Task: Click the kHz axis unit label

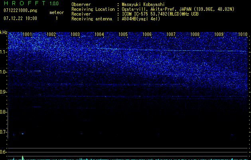Action: coord(4,32)
